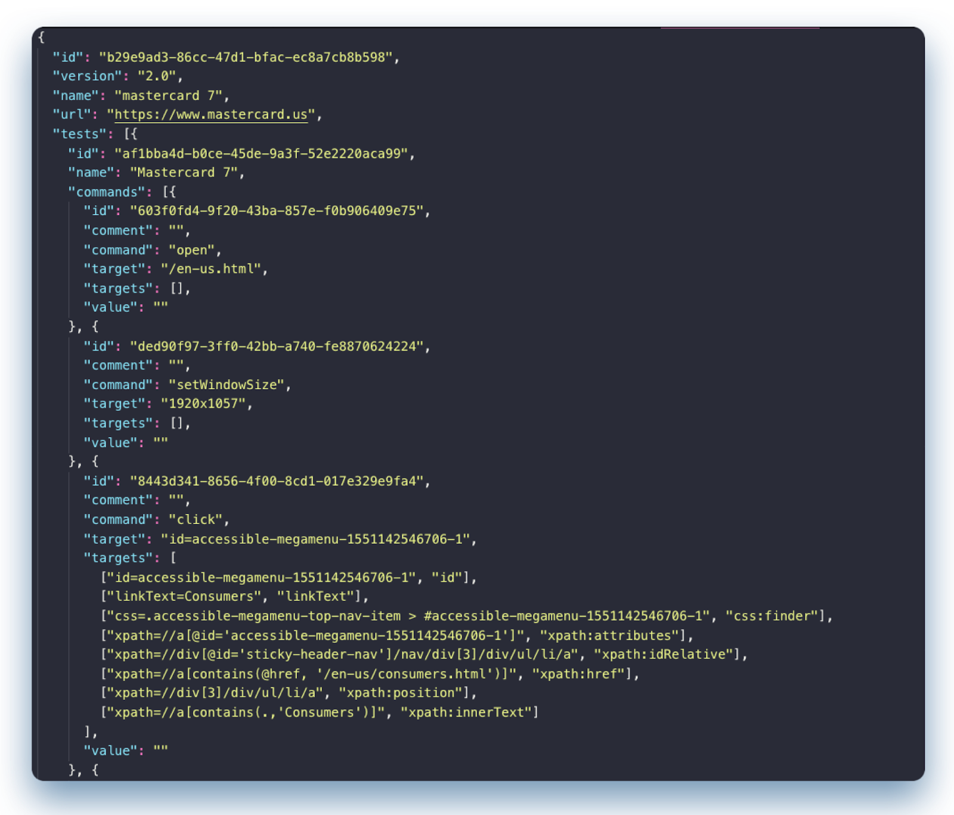Click the "xpath:idRelative" label string
Screen dimensions: 954x815
coord(663,654)
